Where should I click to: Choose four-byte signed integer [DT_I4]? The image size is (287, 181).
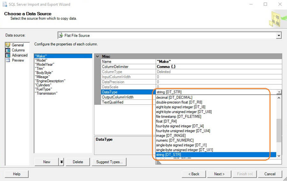pyautogui.click(x=179, y=126)
